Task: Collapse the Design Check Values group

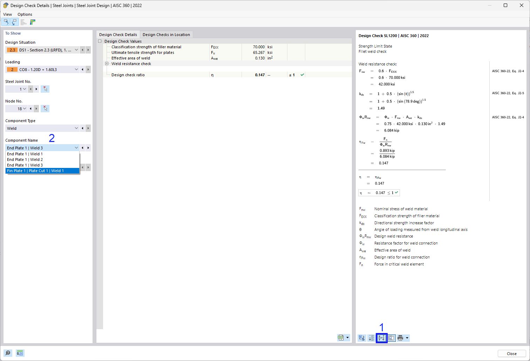Action: point(100,41)
